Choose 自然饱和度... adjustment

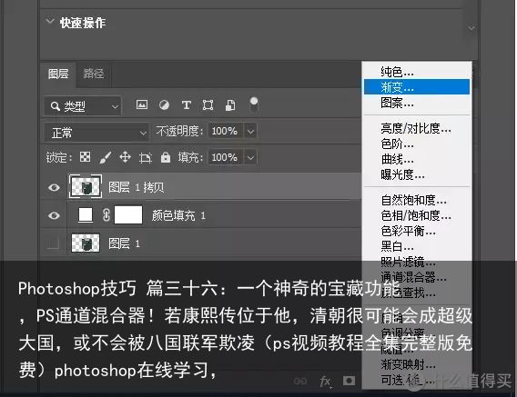click(x=417, y=200)
